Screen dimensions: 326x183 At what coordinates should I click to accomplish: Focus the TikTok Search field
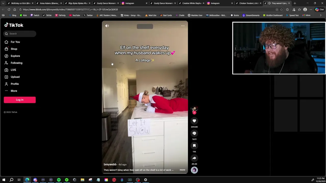tap(20, 34)
